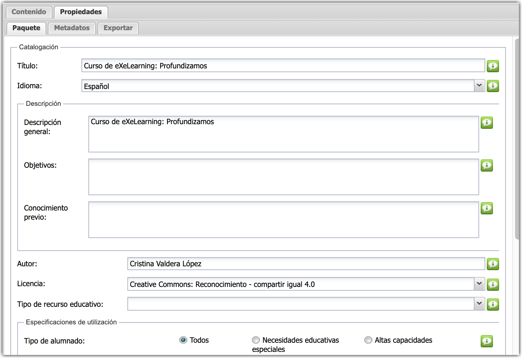The image size is (522, 358).
Task: Click the info icon next to Título field
Action: click(493, 66)
